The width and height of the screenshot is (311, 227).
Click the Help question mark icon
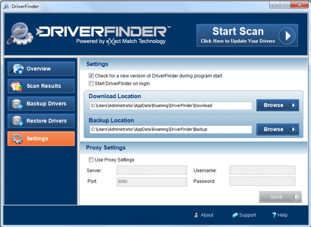(x=274, y=215)
